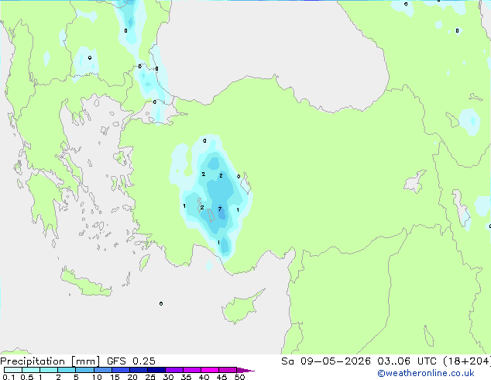Select the 35–40 mm magenta legend swatch
Viewport: 491px width, 380px height.
click(191, 370)
